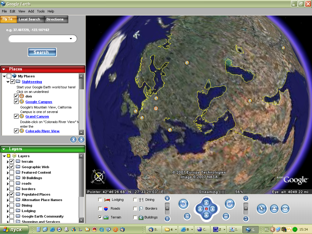312x234 pixels.
Task: Toggle the Dining checkbox below the map
Action: coord(135,200)
